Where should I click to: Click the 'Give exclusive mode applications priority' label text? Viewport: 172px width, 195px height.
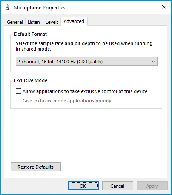(67, 101)
